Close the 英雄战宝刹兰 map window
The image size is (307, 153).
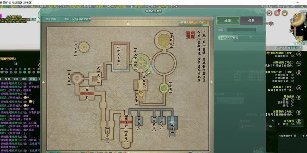[x=262, y=11]
